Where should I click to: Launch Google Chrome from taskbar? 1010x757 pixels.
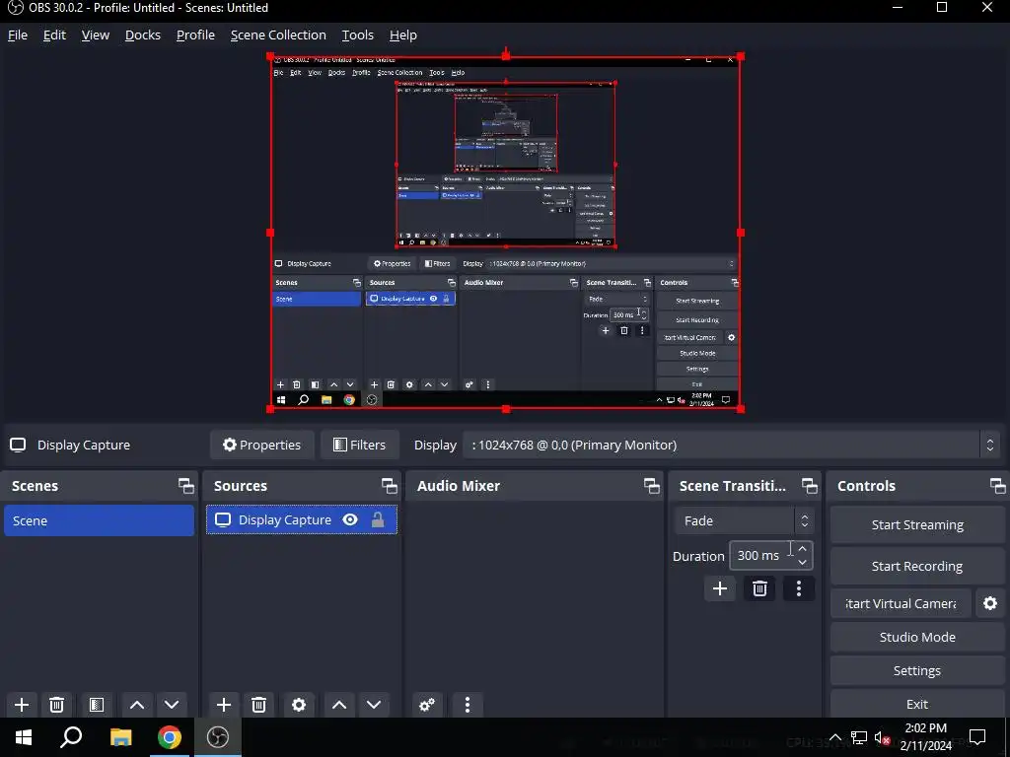click(170, 737)
